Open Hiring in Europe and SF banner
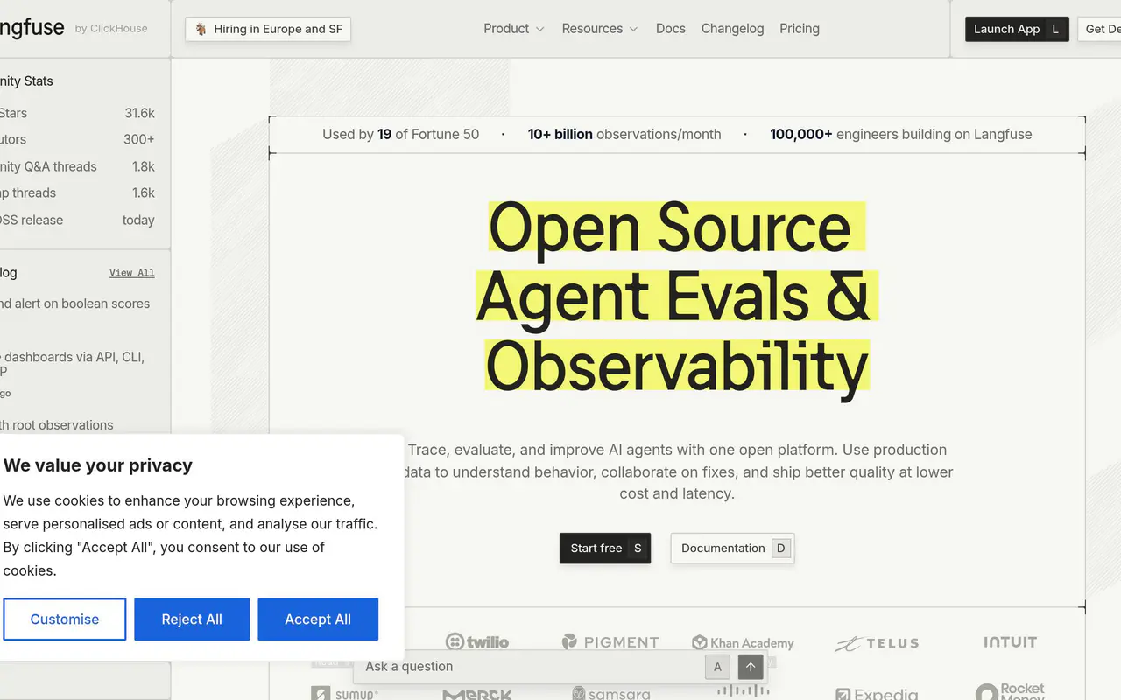Viewport: 1121px width, 700px height. click(268, 29)
